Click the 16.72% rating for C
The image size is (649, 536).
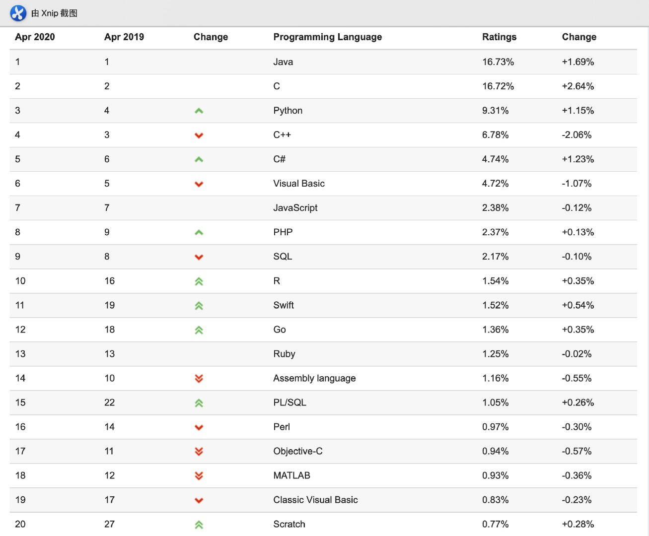point(498,86)
